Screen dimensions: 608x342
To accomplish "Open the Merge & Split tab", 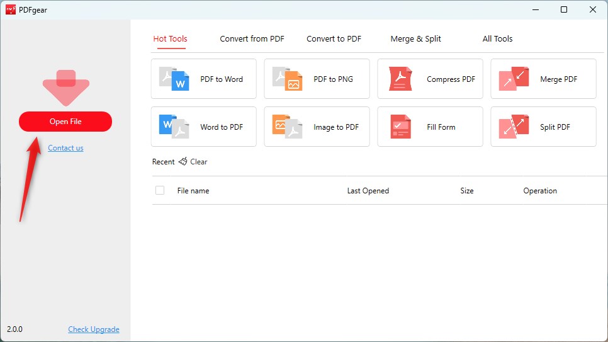I will coord(415,39).
